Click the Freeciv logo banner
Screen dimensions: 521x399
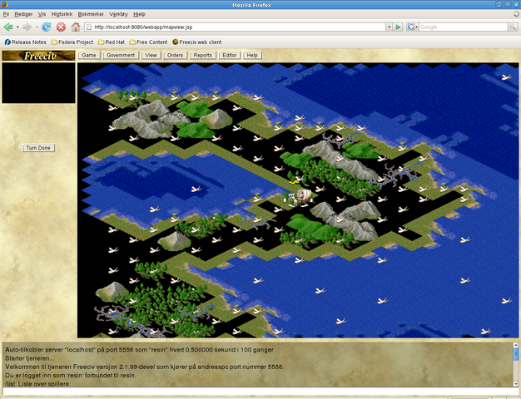pyautogui.click(x=38, y=56)
